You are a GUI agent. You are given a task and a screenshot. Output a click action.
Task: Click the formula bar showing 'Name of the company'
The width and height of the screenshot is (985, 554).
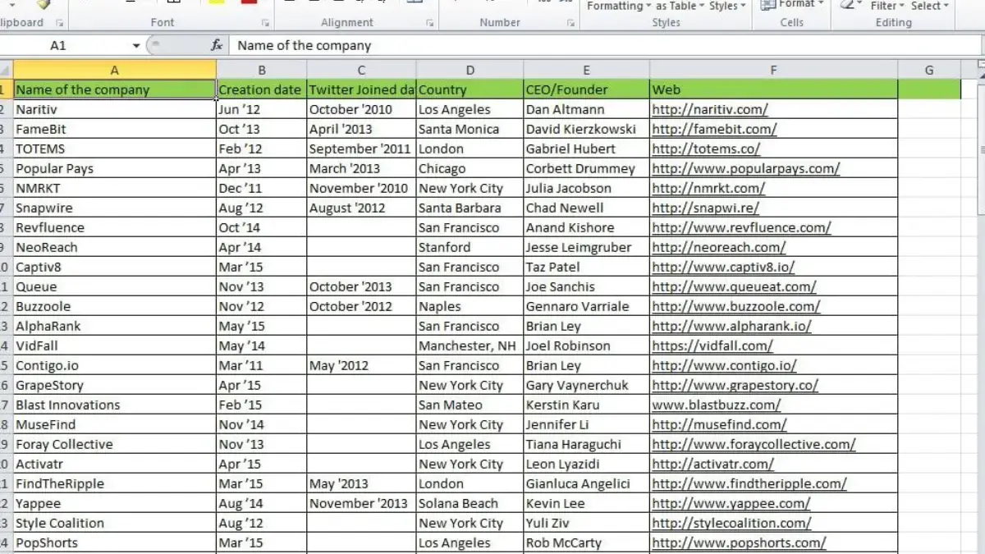click(x=603, y=46)
